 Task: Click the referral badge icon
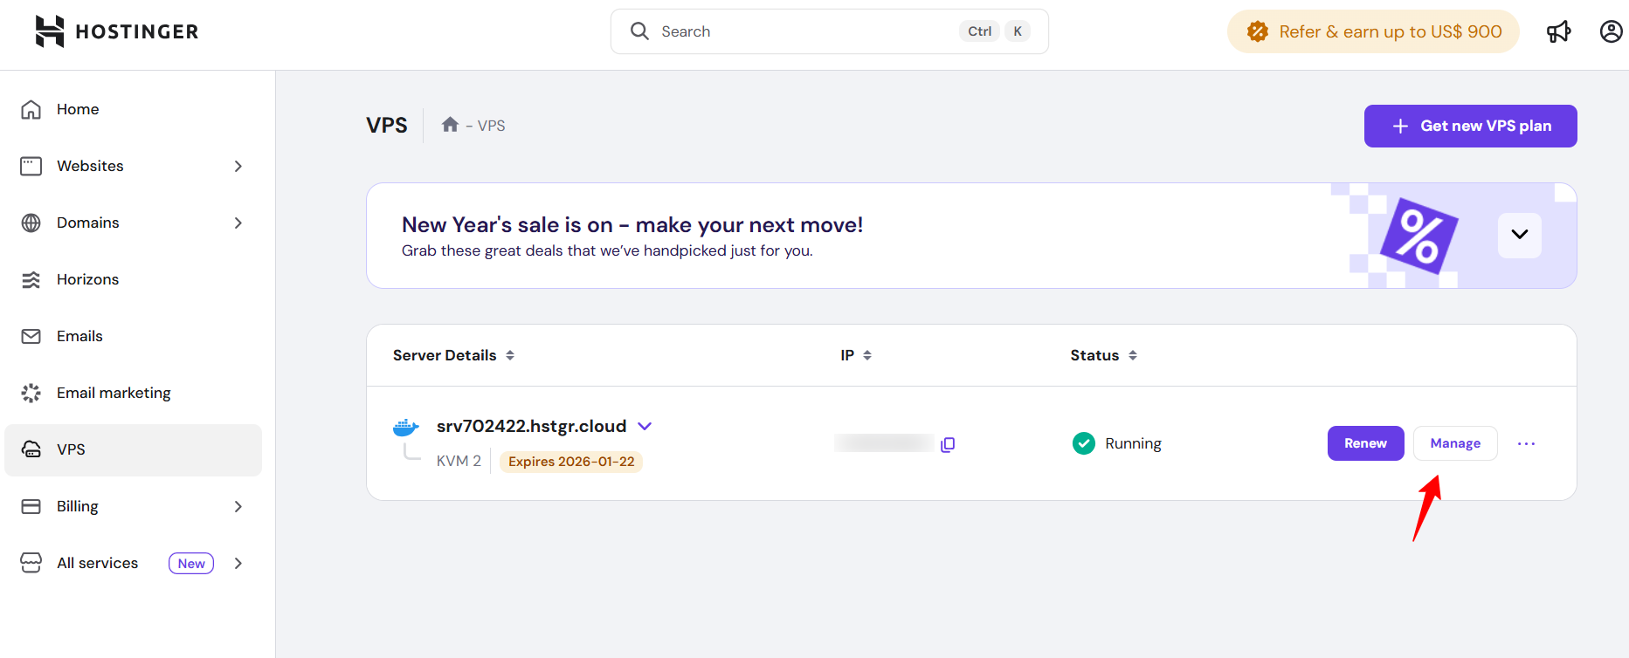point(1258,31)
